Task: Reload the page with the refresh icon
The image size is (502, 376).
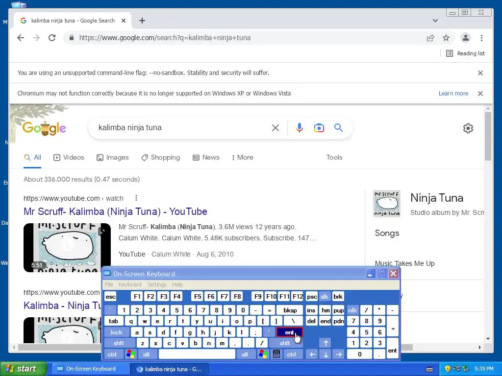Action: point(52,38)
